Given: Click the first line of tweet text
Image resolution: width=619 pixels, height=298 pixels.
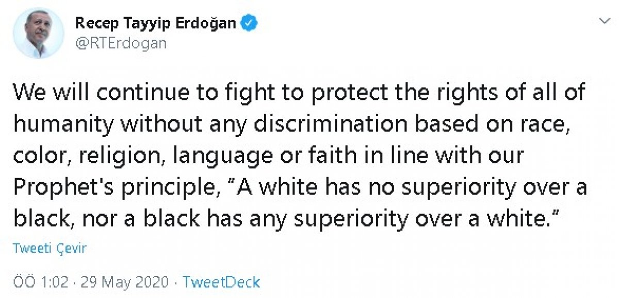Looking at the screenshot, I should [x=299, y=92].
